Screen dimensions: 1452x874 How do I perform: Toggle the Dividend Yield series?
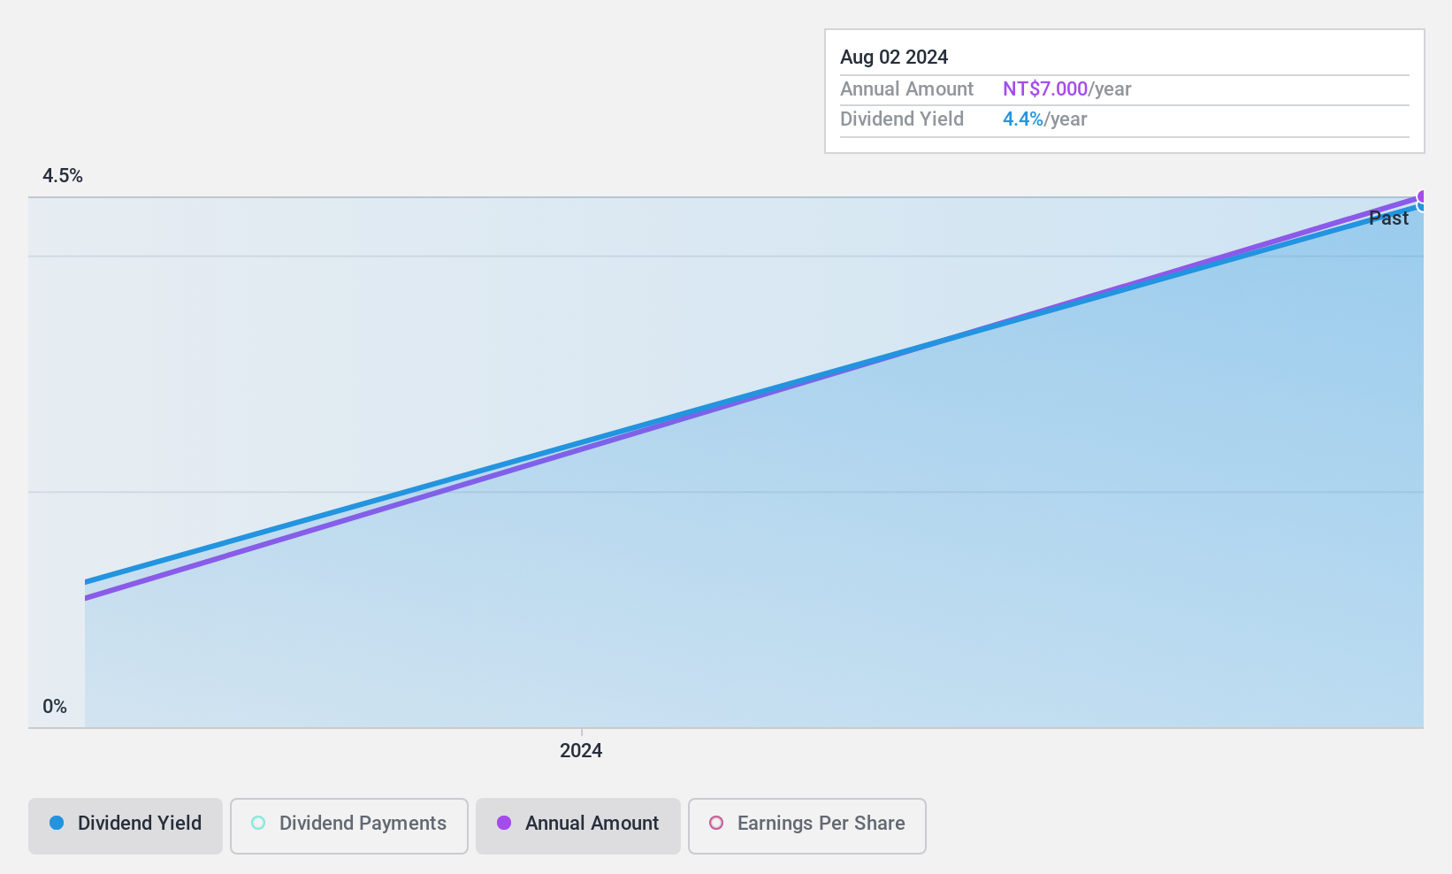pos(126,826)
